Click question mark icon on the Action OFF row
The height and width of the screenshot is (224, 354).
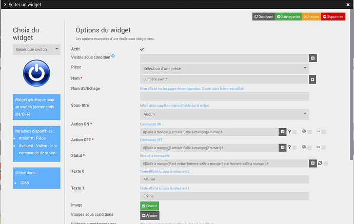289,147
